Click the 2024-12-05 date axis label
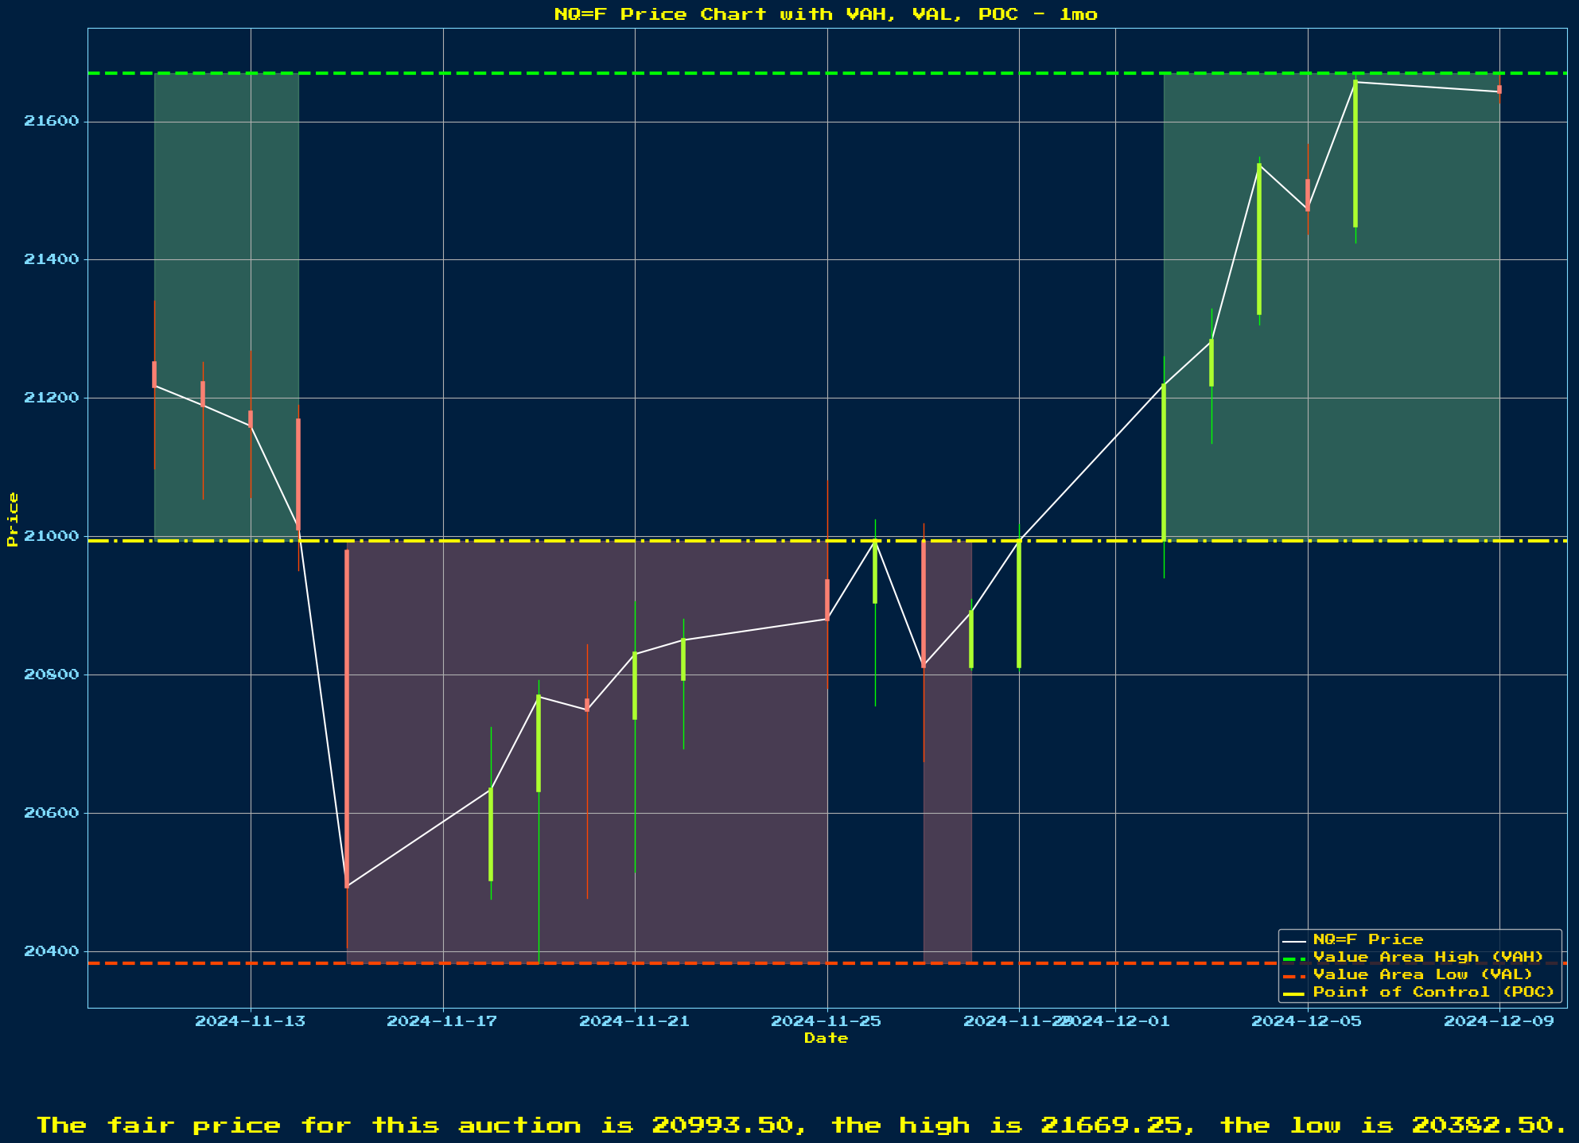This screenshot has width=1579, height=1143. pos(1307,1021)
